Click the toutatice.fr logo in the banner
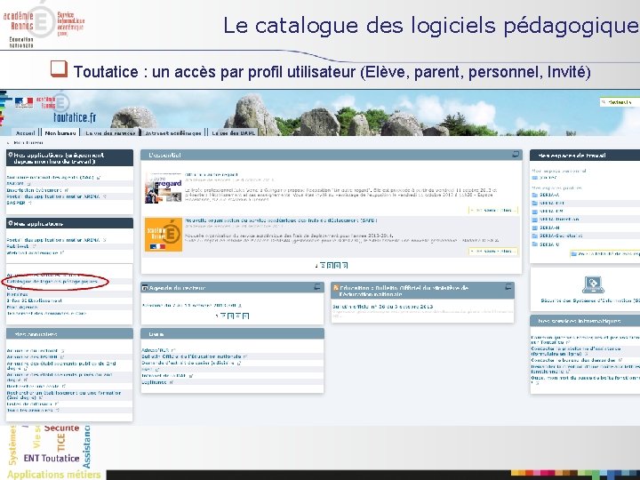Viewport: 640px width, 480px height. [x=75, y=117]
